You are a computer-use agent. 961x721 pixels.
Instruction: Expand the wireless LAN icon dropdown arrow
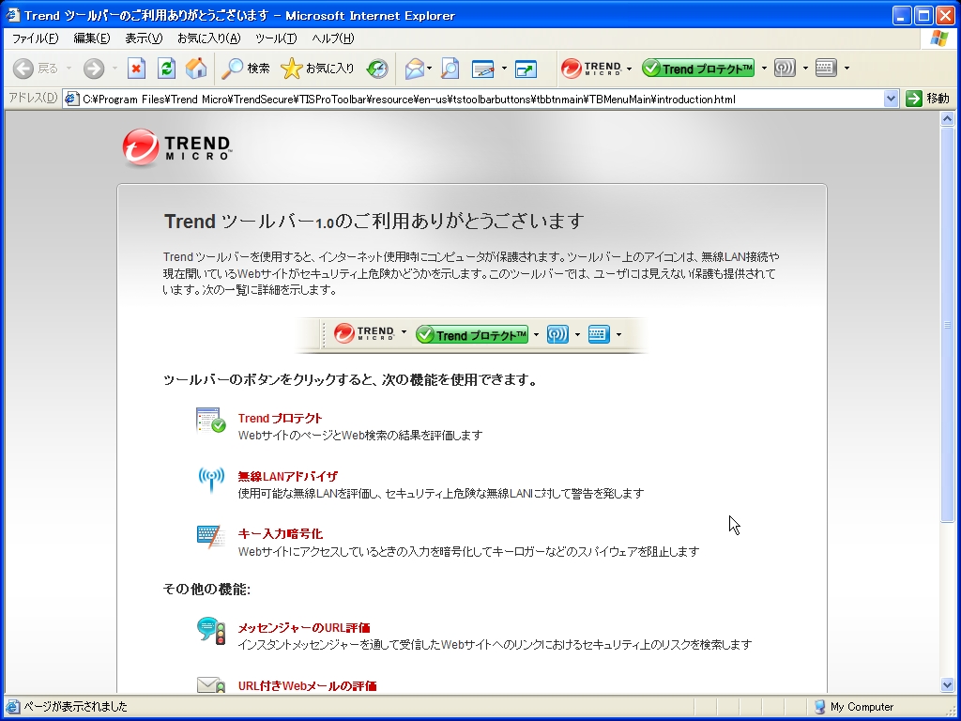coord(805,68)
